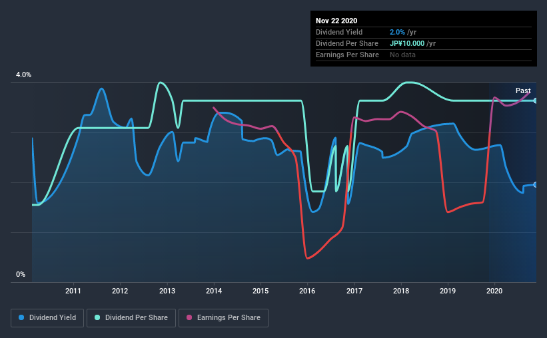Click the teal Dividend Per Share legend dot
This screenshot has width=547, height=338.
click(x=97, y=317)
